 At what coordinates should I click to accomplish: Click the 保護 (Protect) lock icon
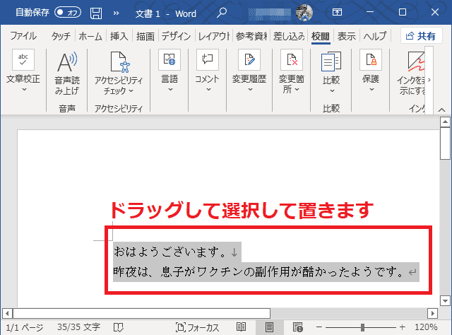click(x=371, y=61)
